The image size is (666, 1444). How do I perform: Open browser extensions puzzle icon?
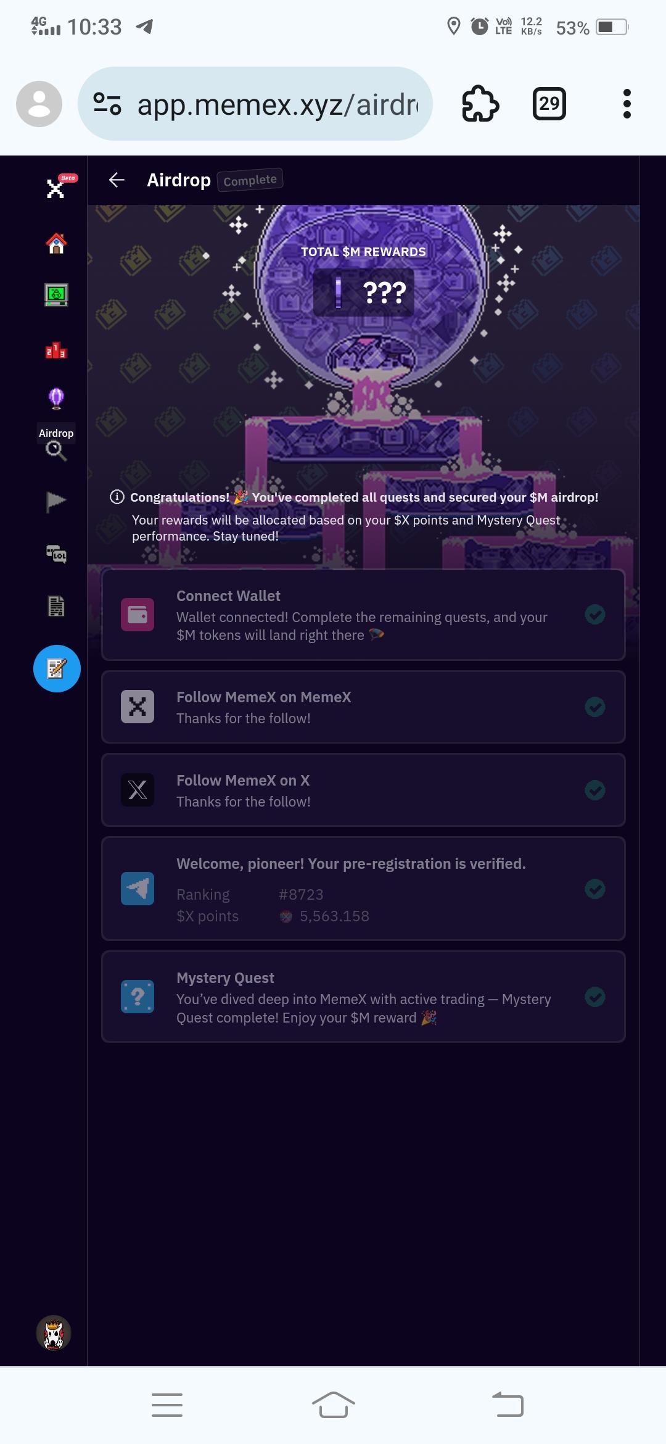click(480, 104)
